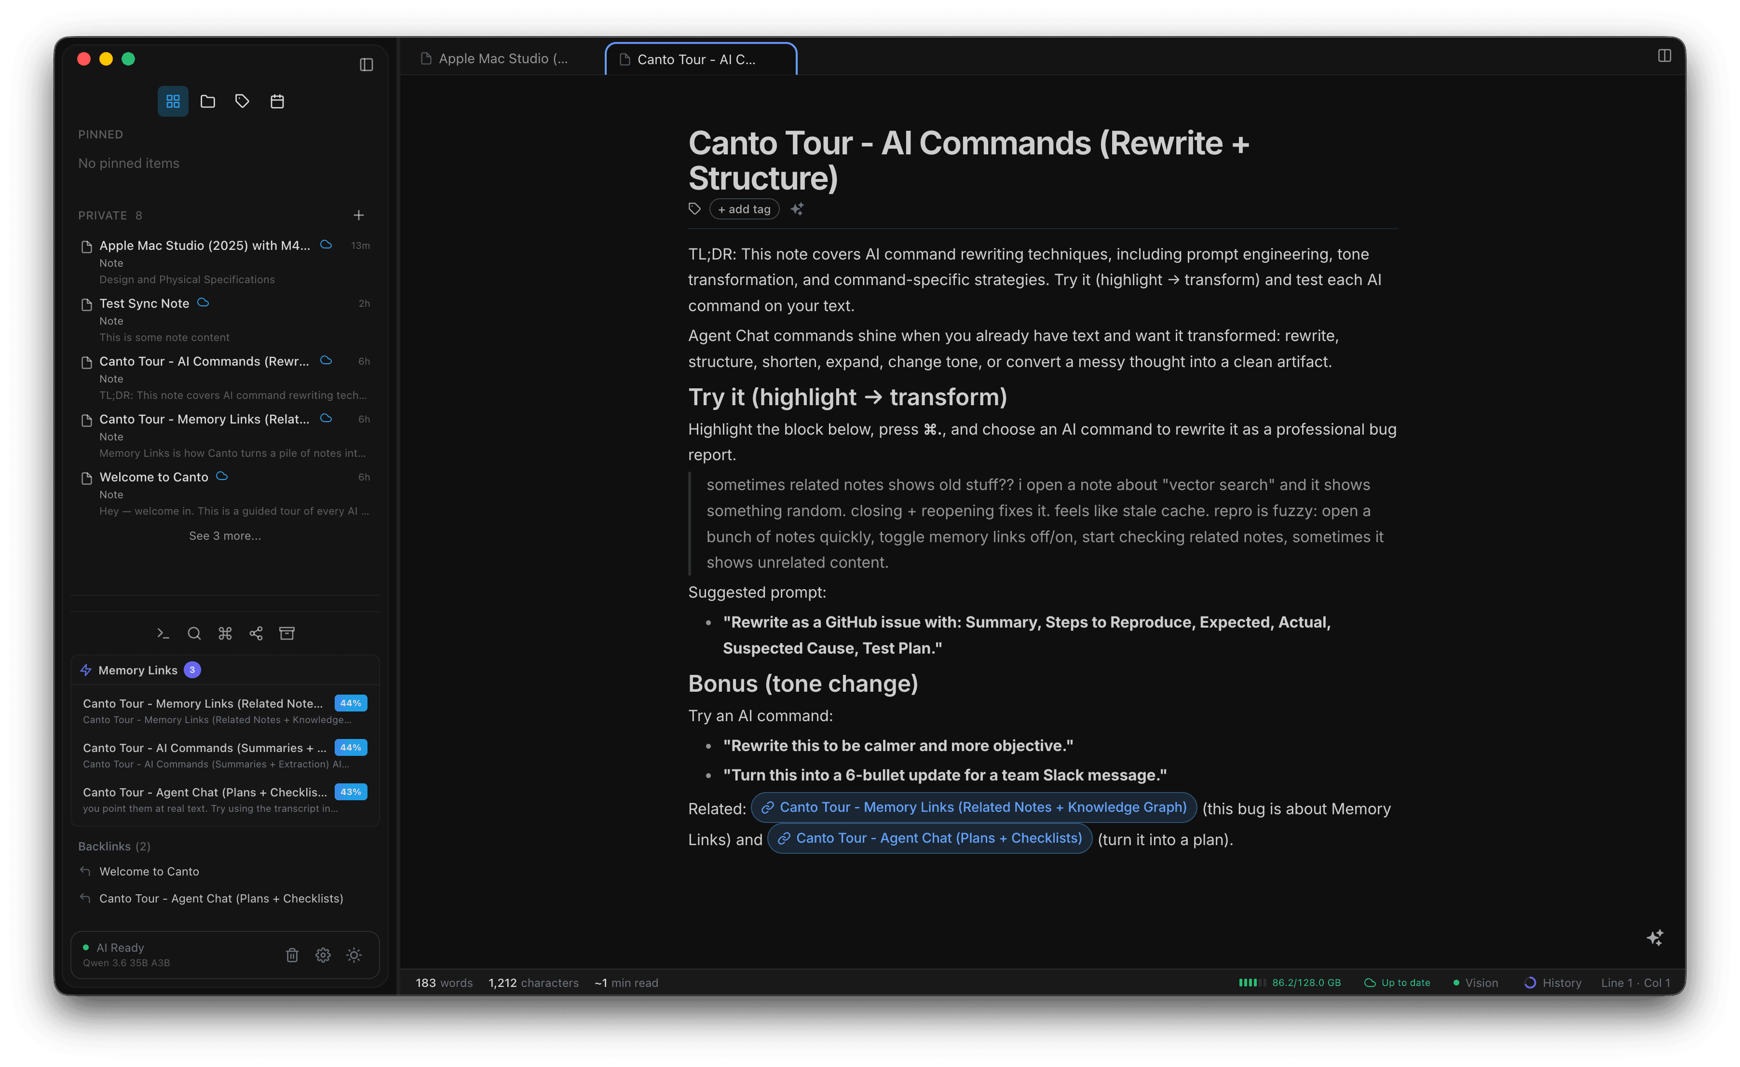Click the 43% similarity badge
This screenshot has width=1740, height=1067.
pyautogui.click(x=351, y=792)
